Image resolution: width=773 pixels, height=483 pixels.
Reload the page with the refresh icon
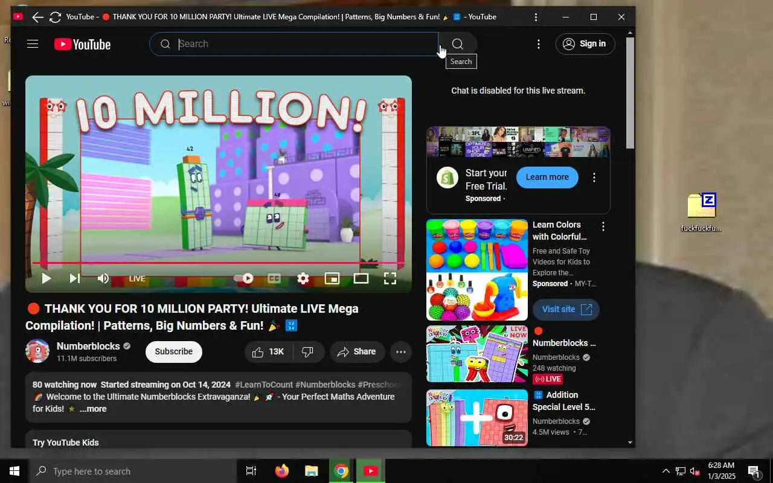[55, 17]
